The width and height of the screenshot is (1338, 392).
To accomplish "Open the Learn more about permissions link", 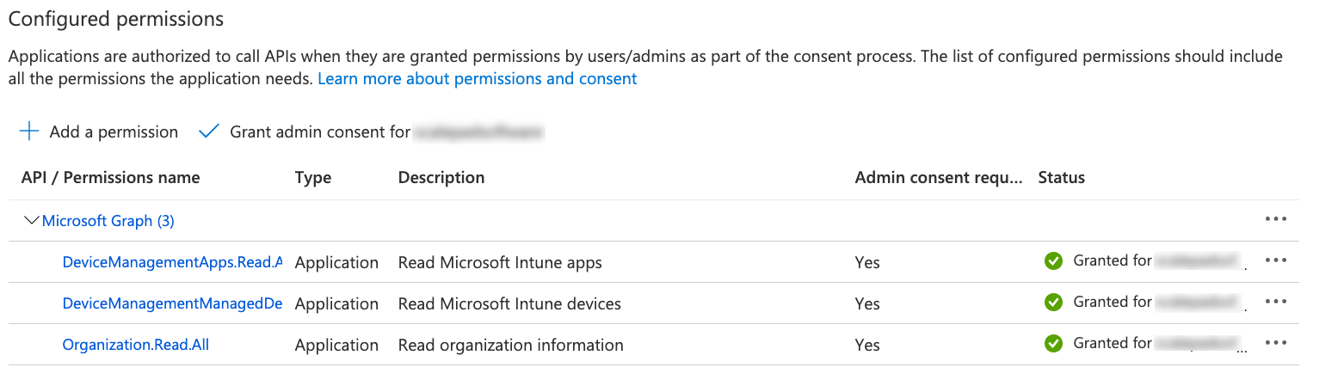I will 478,79.
